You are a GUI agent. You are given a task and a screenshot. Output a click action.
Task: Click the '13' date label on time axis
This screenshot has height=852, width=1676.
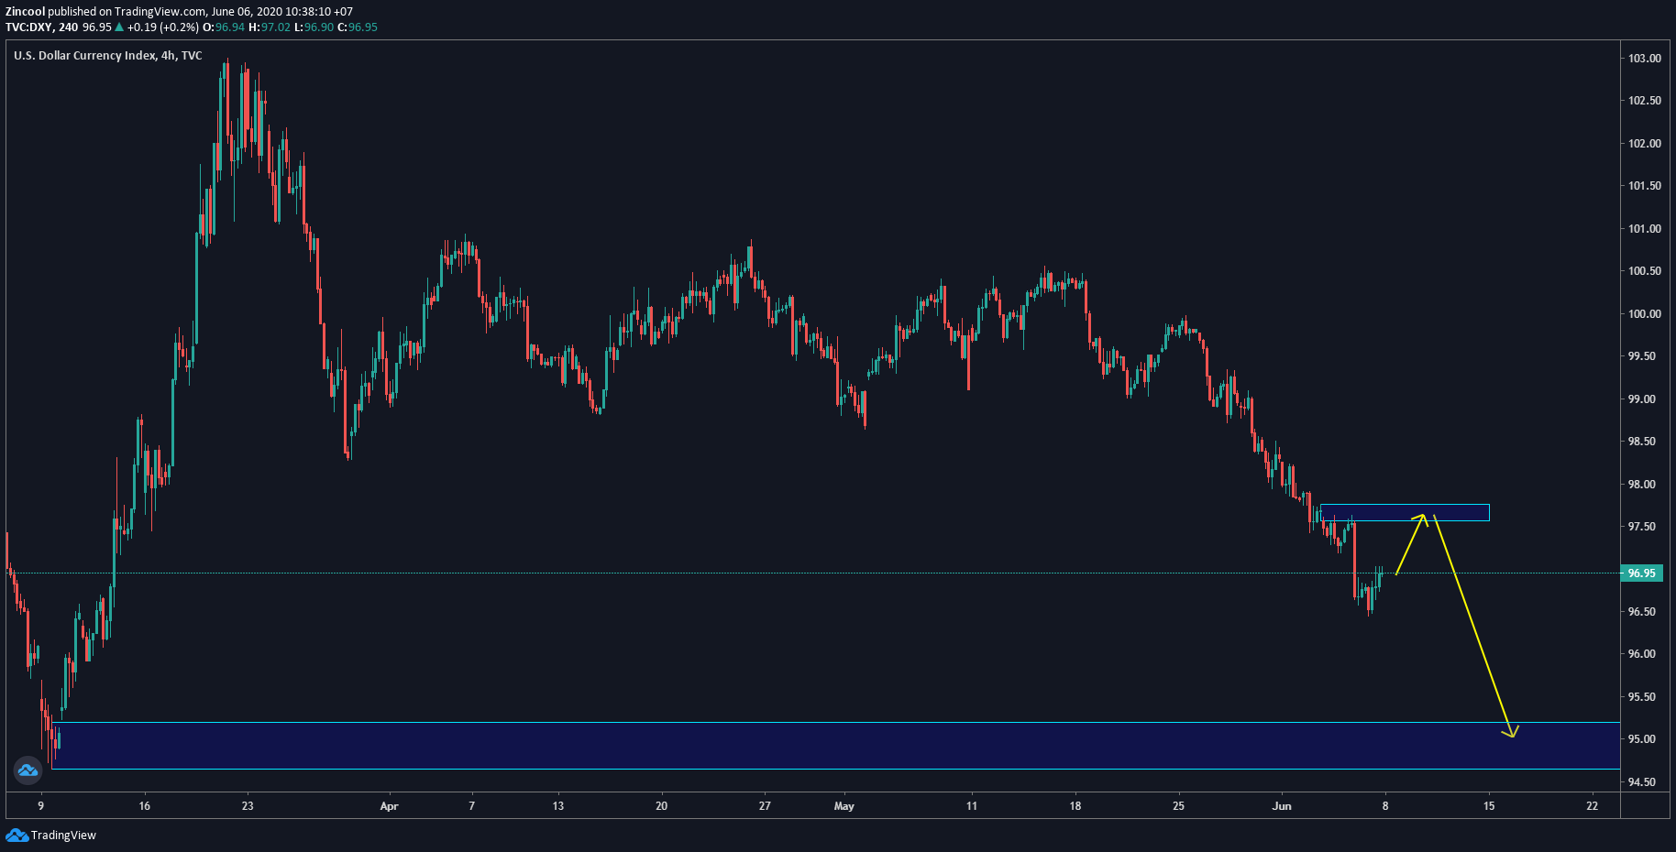tap(558, 806)
